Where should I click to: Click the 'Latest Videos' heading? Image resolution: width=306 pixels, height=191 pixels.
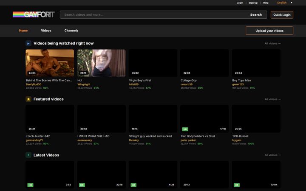click(x=46, y=155)
